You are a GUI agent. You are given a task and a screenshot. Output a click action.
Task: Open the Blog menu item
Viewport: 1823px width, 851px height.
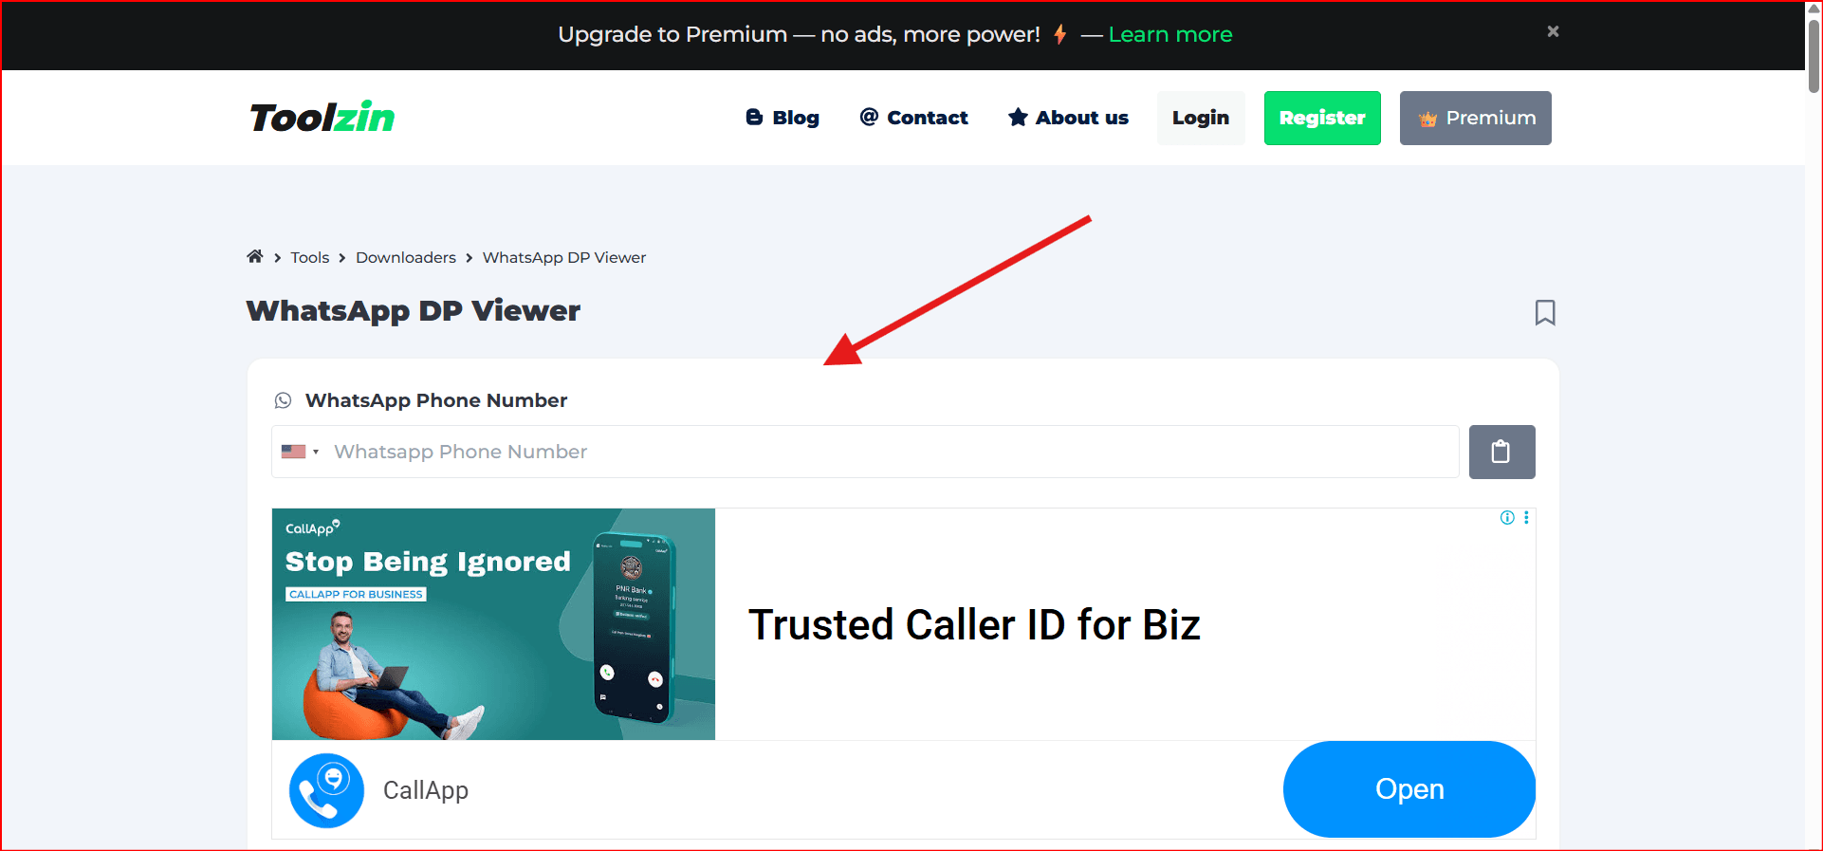click(x=783, y=118)
